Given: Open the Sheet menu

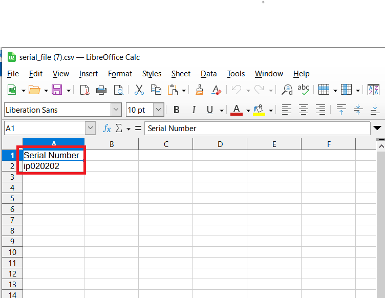Looking at the screenshot, I should pyautogui.click(x=181, y=74).
